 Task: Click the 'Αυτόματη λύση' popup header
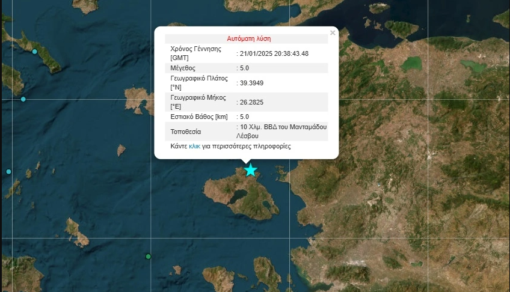(248, 38)
